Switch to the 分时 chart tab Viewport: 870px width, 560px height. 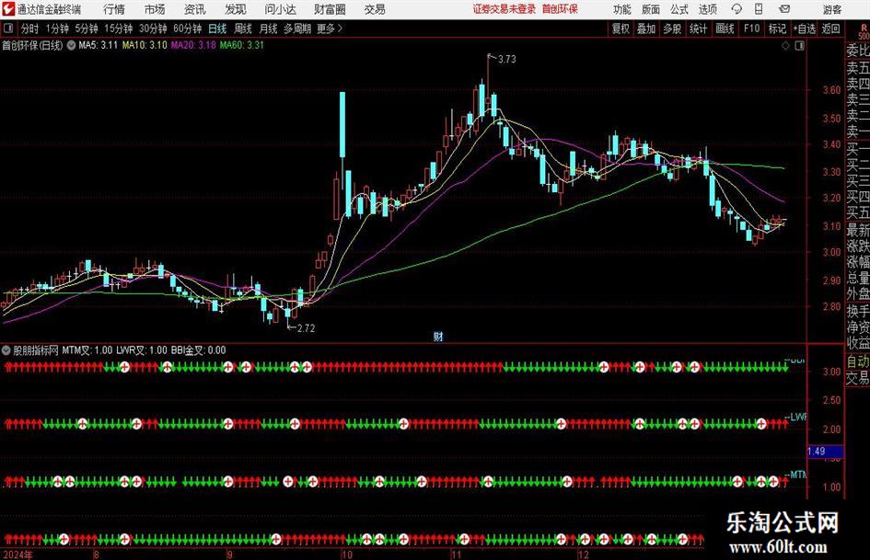[29, 29]
